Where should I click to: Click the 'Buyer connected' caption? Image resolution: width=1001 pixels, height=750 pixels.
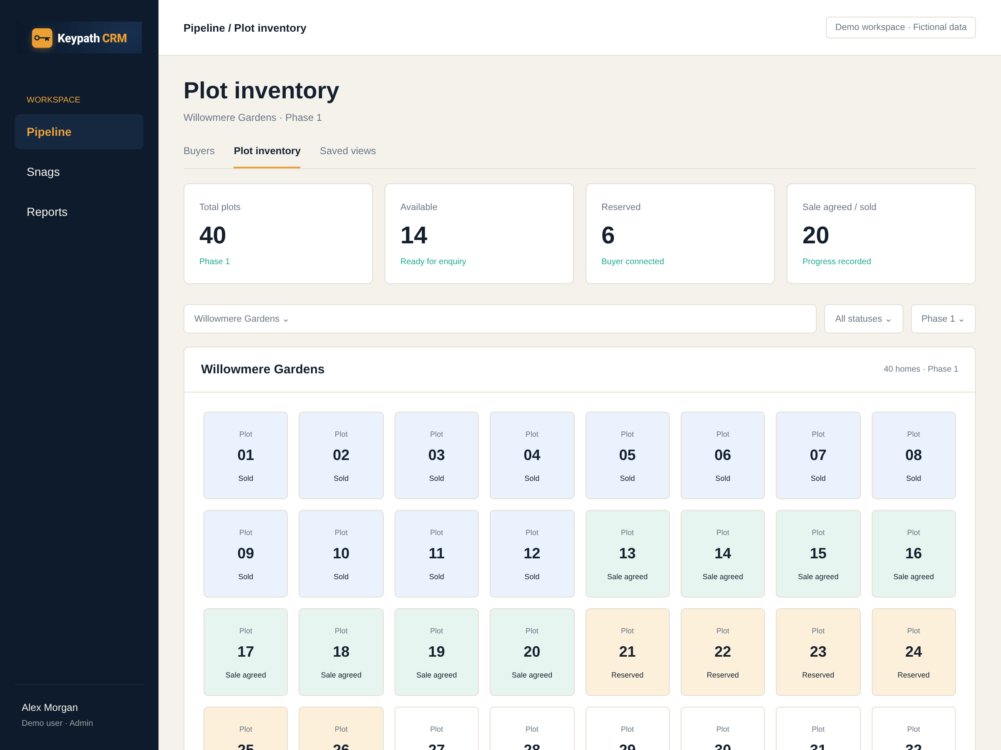click(x=632, y=261)
